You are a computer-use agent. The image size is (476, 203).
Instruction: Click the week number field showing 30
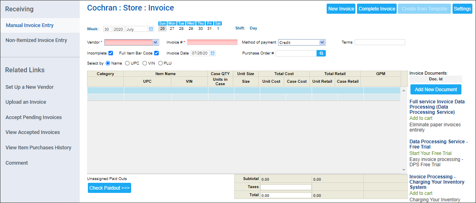[x=108, y=29]
